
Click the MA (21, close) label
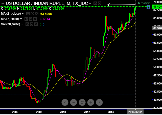(11, 14)
